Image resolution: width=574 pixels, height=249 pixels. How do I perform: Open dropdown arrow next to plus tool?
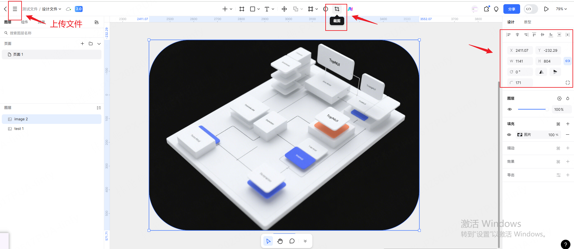tap(231, 9)
